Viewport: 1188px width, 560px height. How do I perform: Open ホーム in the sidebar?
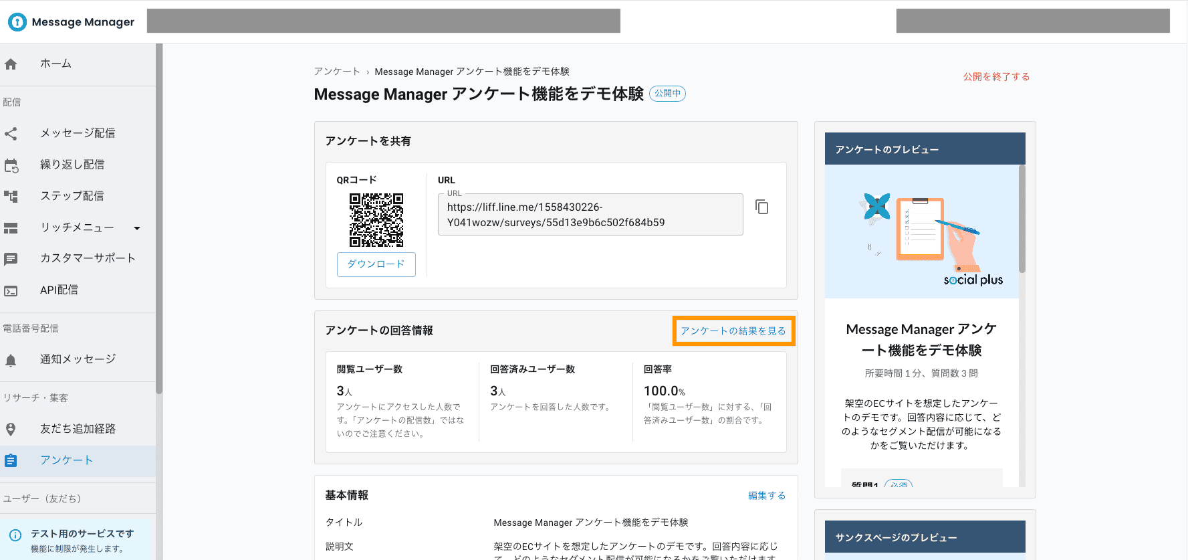[55, 64]
